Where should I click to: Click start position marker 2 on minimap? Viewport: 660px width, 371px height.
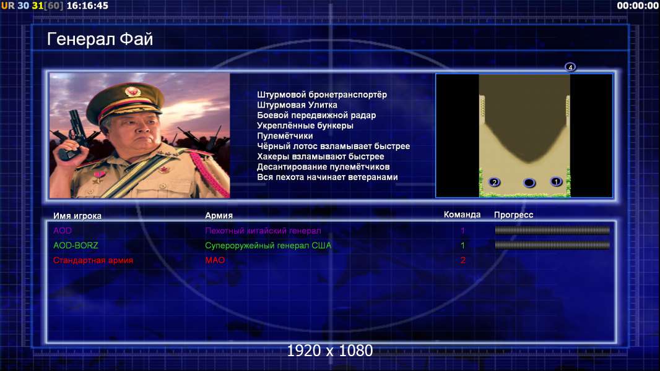coord(494,182)
